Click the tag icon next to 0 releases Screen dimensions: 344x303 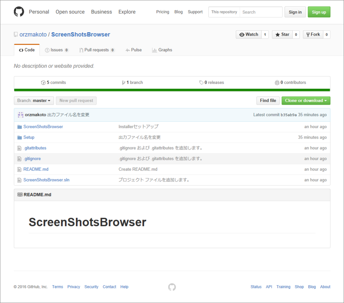tap(201, 83)
